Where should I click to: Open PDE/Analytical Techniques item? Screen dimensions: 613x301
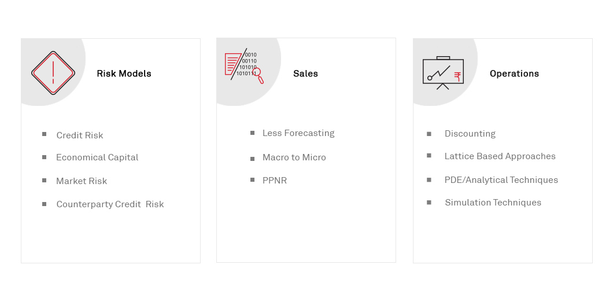pos(501,180)
